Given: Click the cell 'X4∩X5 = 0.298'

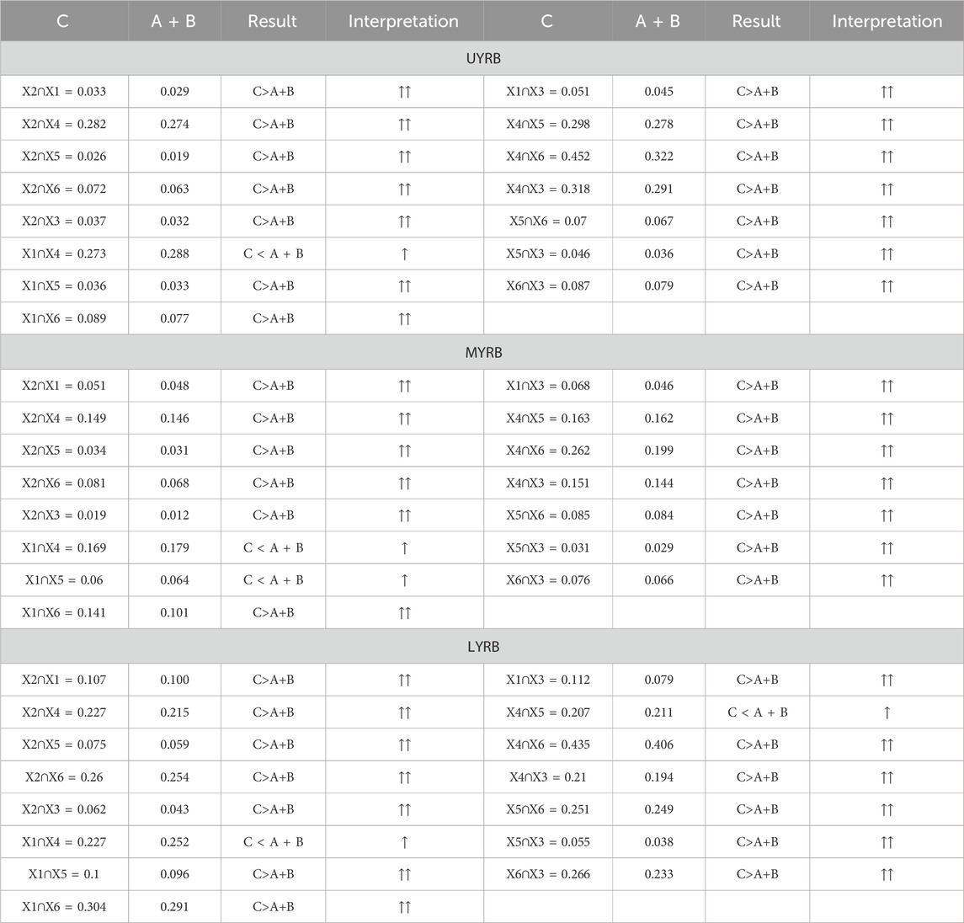Looking at the screenshot, I should point(548,124).
